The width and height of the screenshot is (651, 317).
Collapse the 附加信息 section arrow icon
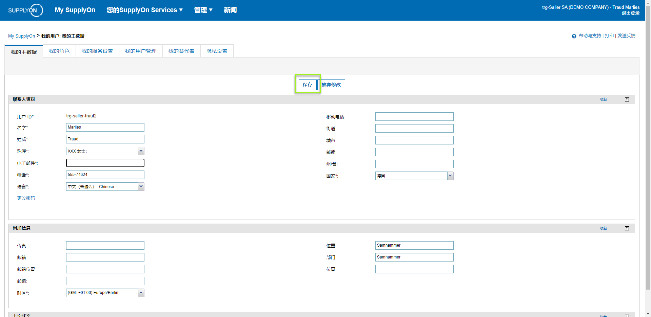tap(627, 228)
